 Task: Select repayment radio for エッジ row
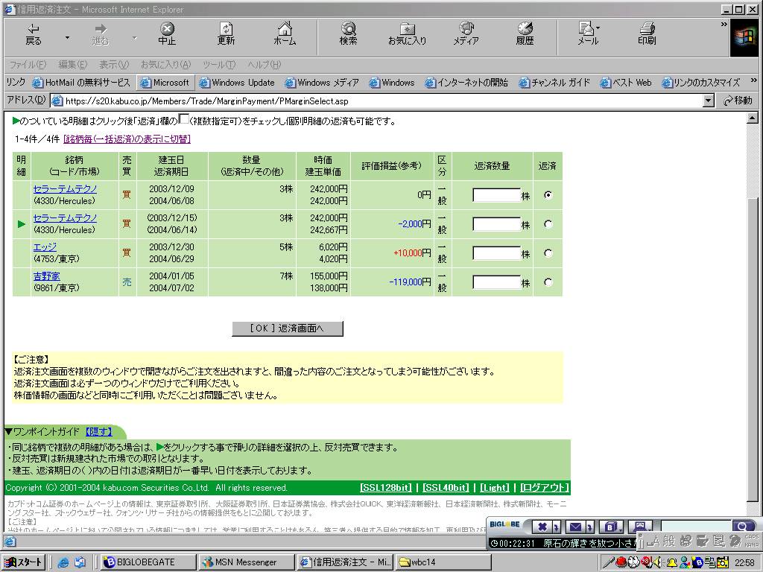point(548,253)
